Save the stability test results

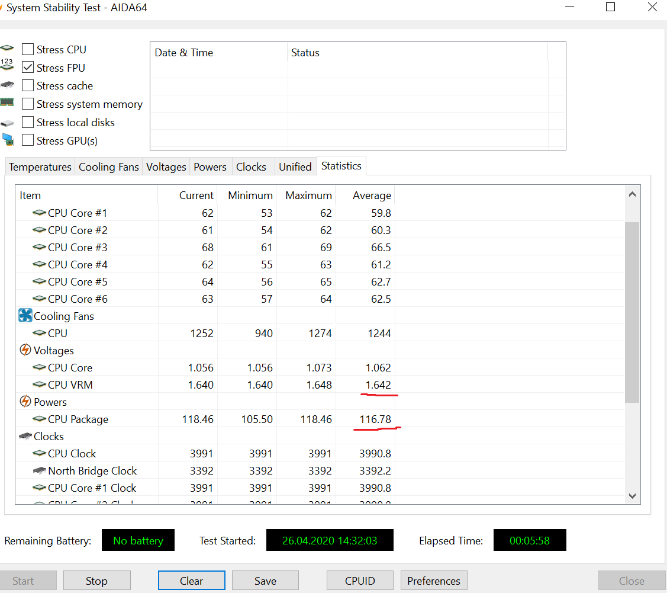click(x=265, y=581)
